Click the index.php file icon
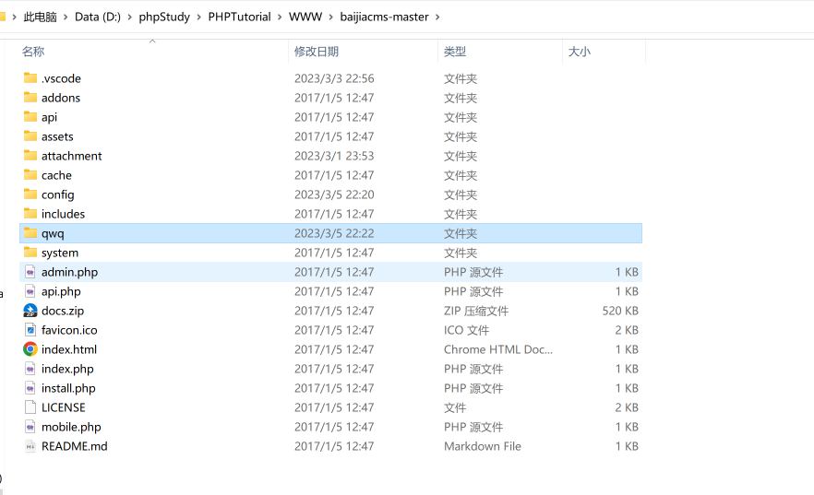This screenshot has width=814, height=495. coord(30,369)
